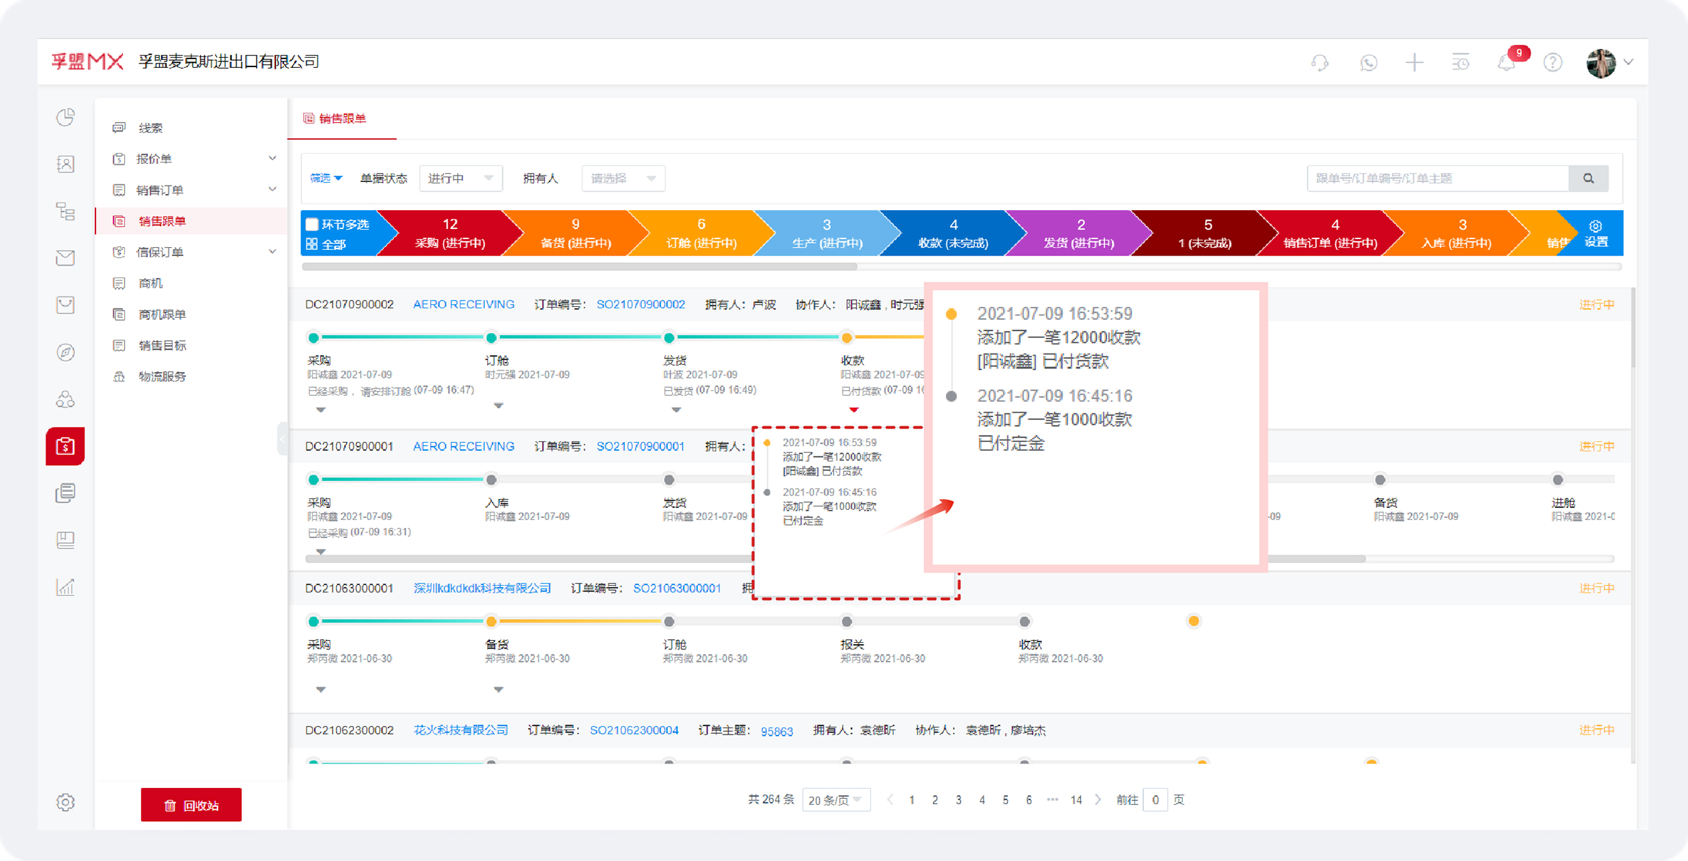Open the notification bell showing 9 alerts
Image resolution: width=1688 pixels, height=861 pixels.
(1507, 63)
